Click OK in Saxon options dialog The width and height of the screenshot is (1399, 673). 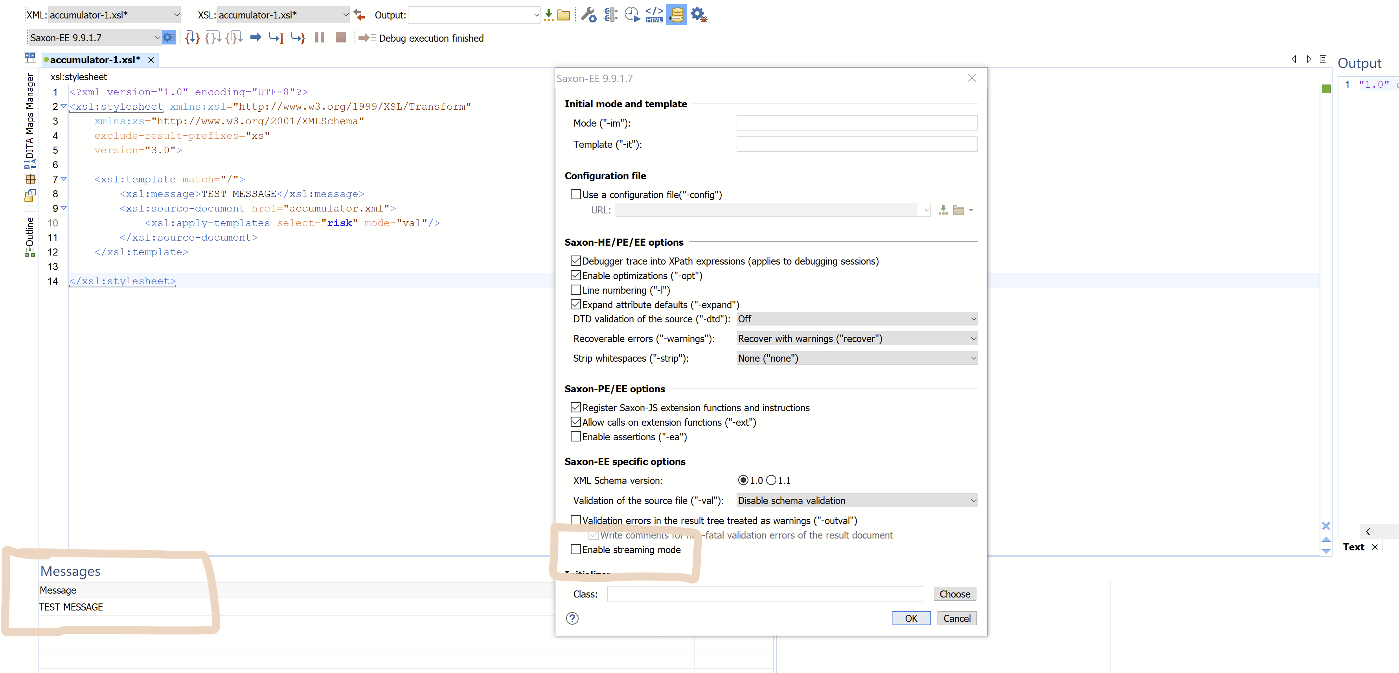(911, 618)
